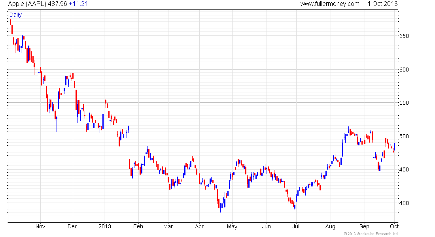Click the Dec month axis label

pos(72,226)
